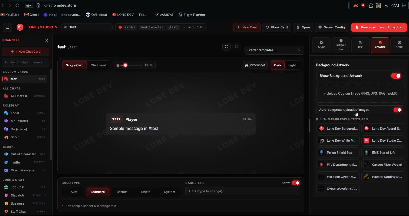This screenshot has width=409, height=216.
Task: Download test.lonechat file
Action: (x=379, y=27)
